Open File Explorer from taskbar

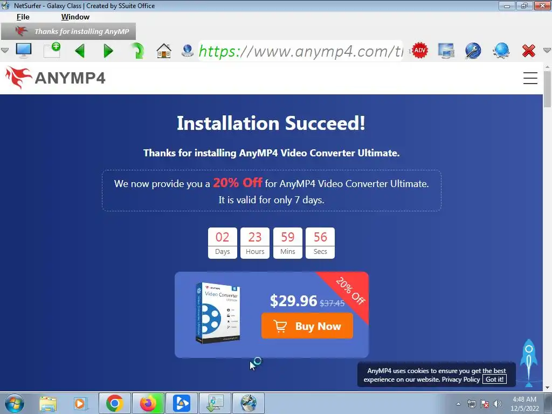click(x=48, y=403)
